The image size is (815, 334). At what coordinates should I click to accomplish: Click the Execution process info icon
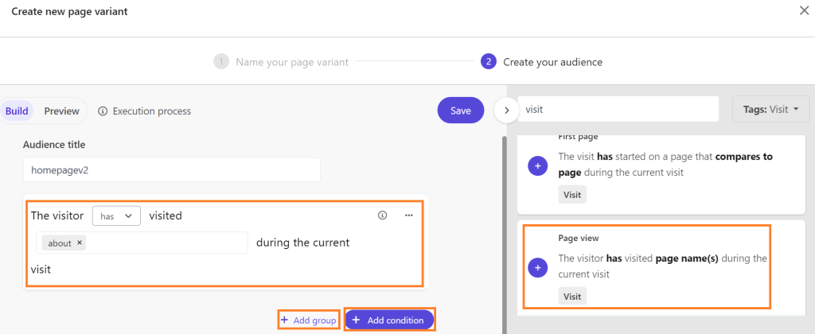[x=103, y=111]
